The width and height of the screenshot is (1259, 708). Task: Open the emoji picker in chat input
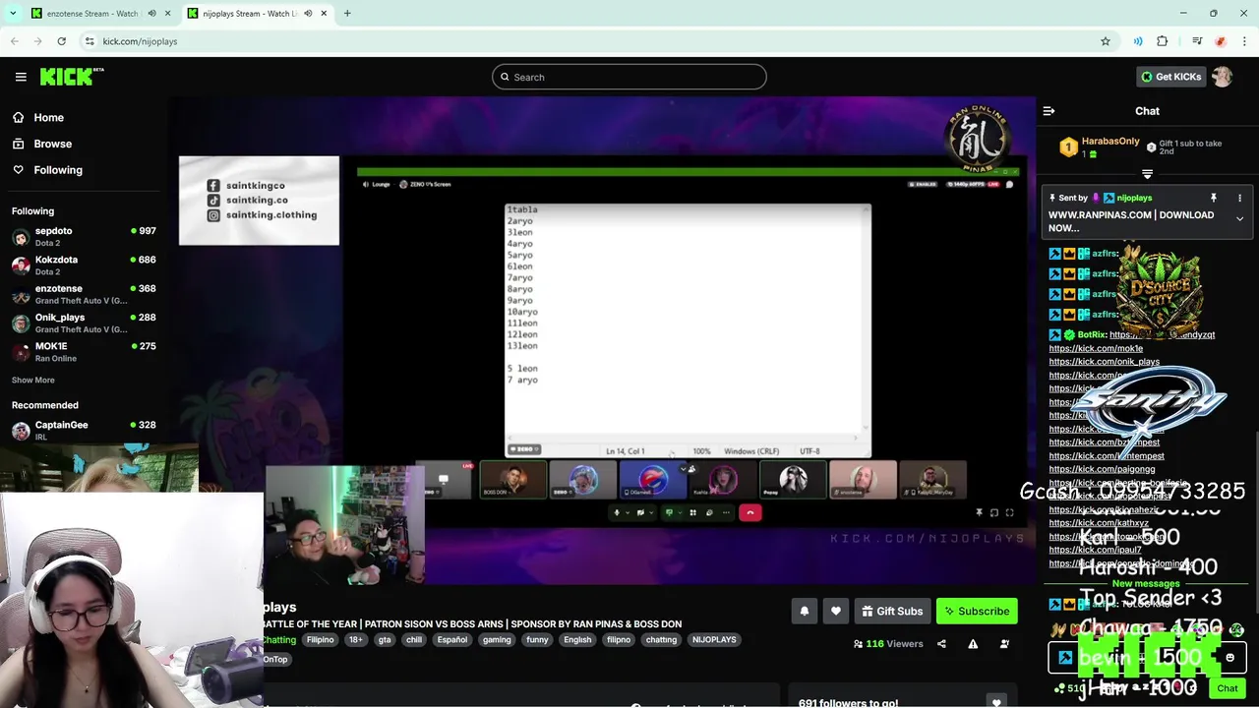point(1229,658)
